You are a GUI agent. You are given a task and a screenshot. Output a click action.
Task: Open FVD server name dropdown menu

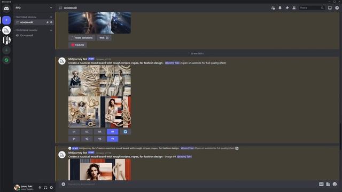[x=34, y=8]
